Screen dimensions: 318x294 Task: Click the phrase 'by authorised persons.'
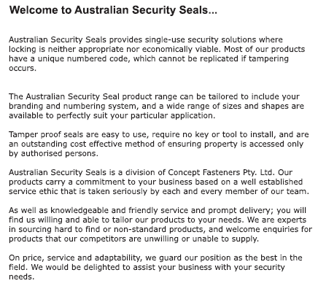click(53, 153)
